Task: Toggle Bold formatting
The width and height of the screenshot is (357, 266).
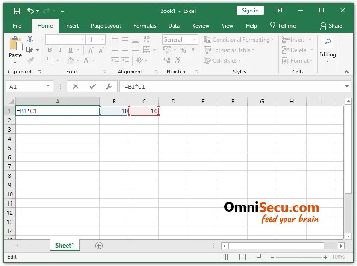Action: coord(50,50)
